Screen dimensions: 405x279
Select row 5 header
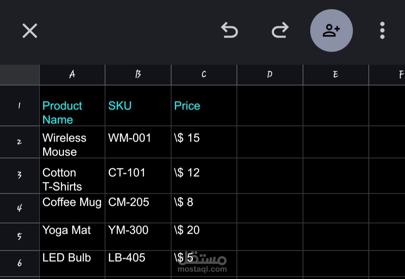[x=20, y=237]
